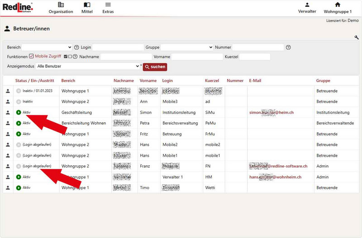Viewport: 362px width, 238px height.
Task: Click help icon next to Bereich dropdown
Action: tap(76, 47)
